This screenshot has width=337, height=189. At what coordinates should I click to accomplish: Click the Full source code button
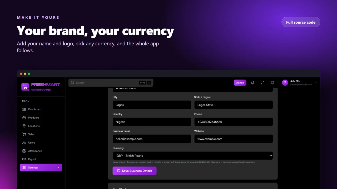(301, 22)
